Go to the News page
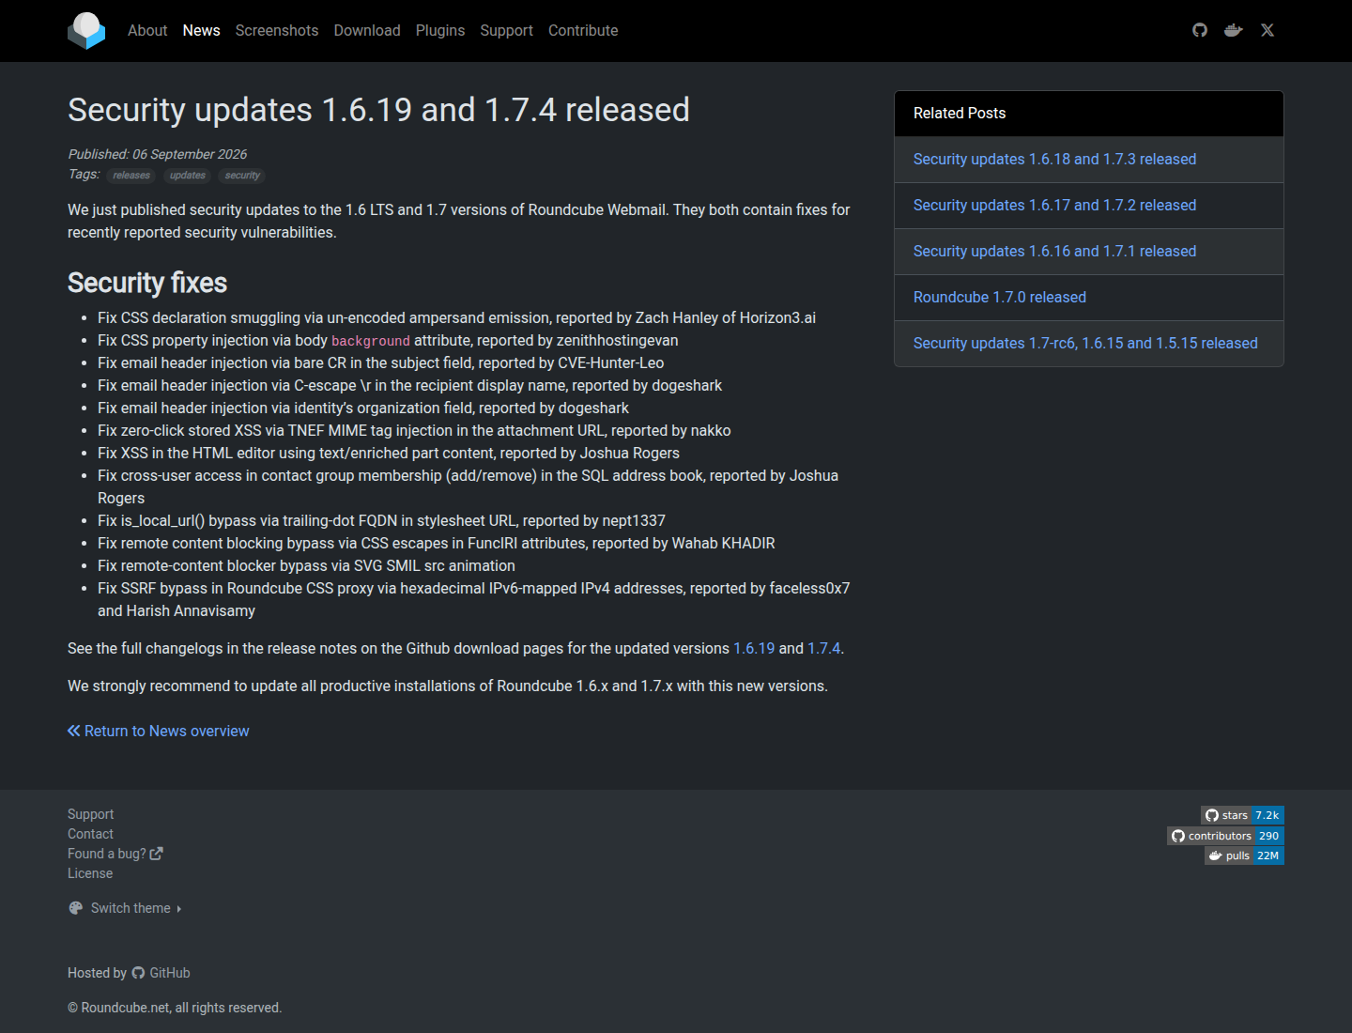 (202, 30)
